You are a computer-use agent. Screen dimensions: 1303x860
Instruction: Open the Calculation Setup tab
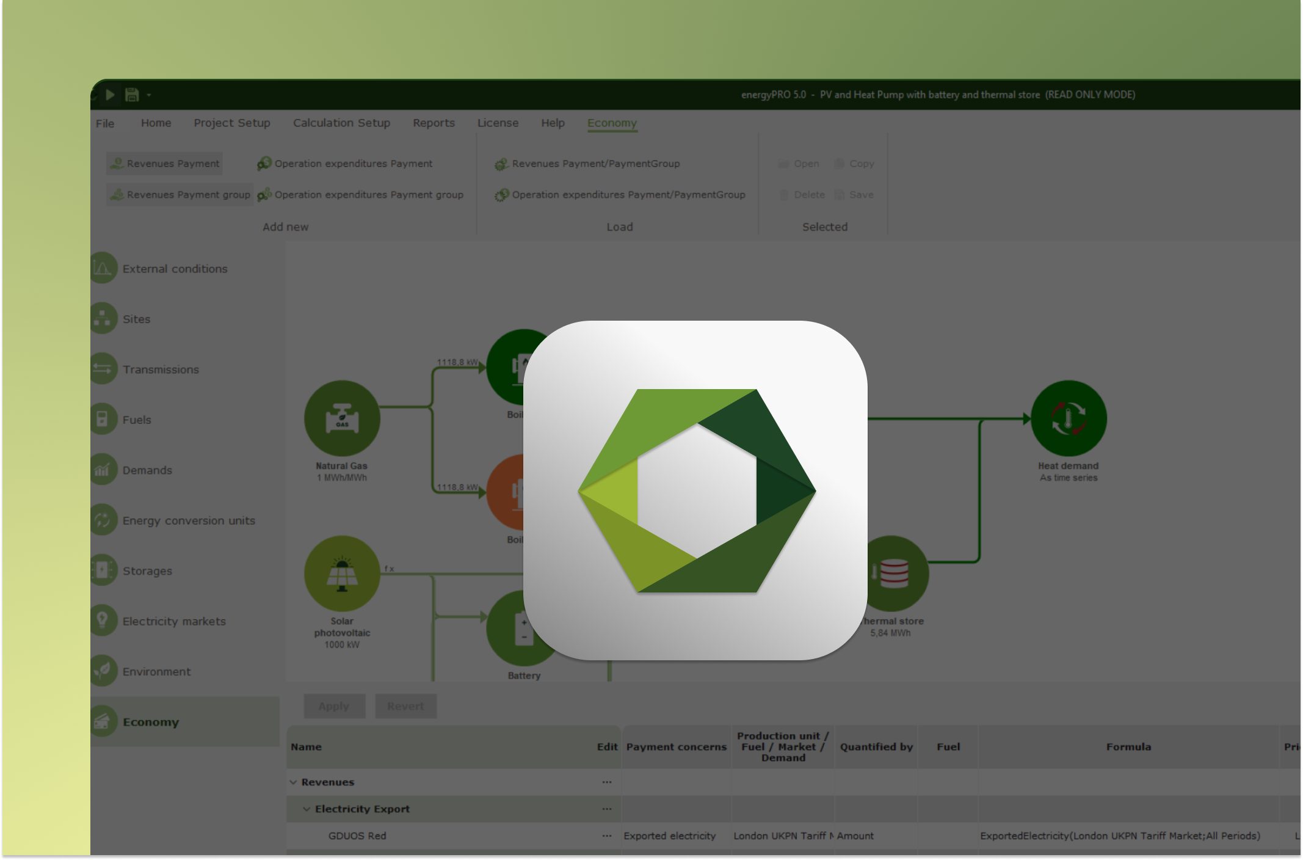click(341, 123)
